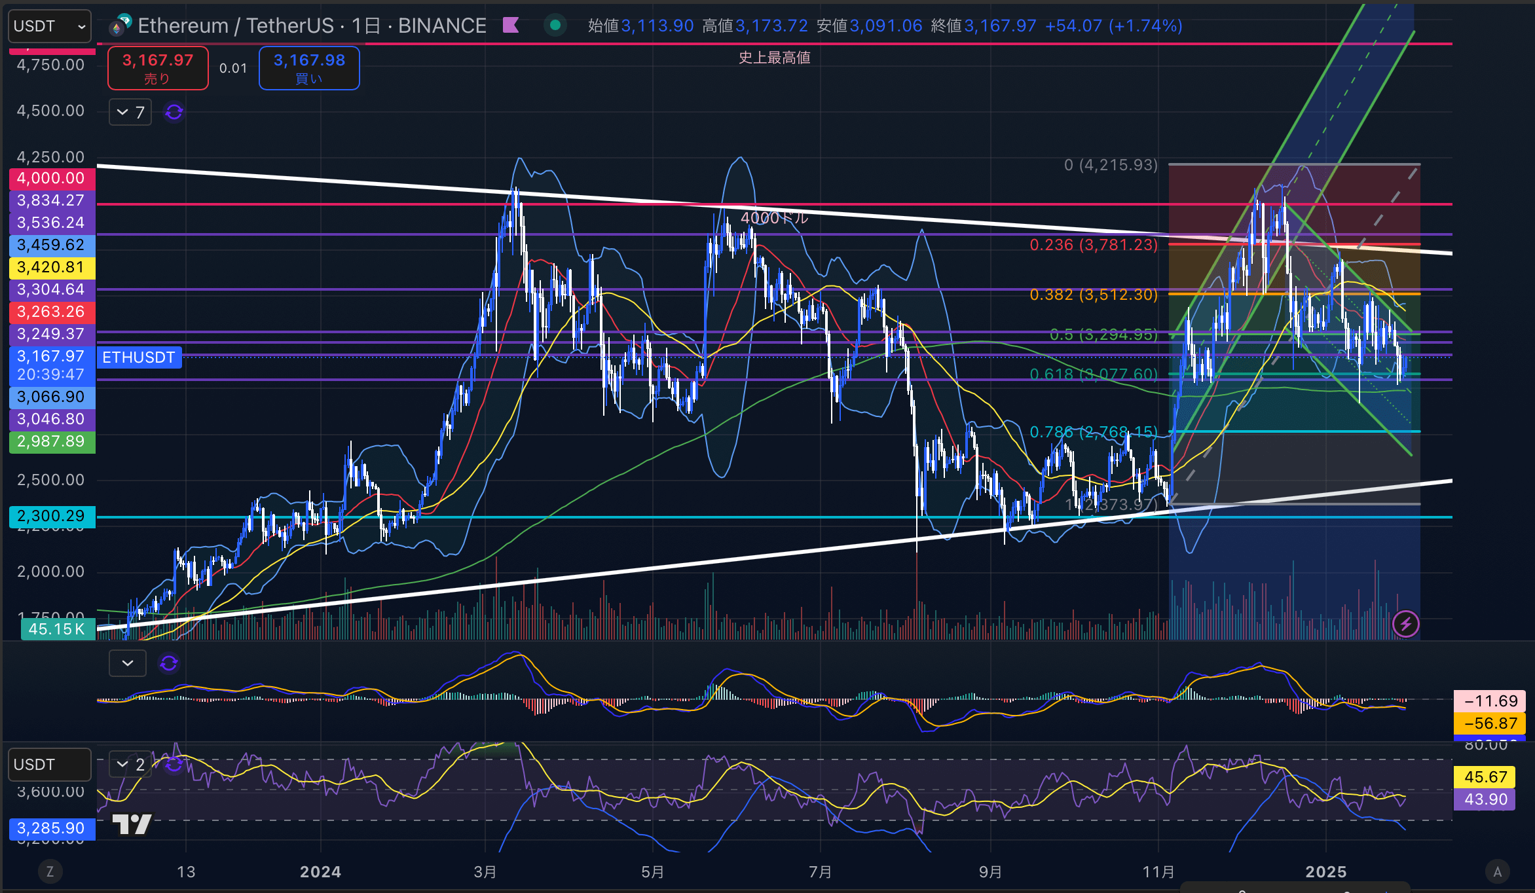Click the purple 43.90 RSI value
The width and height of the screenshot is (1535, 893).
1485,799
